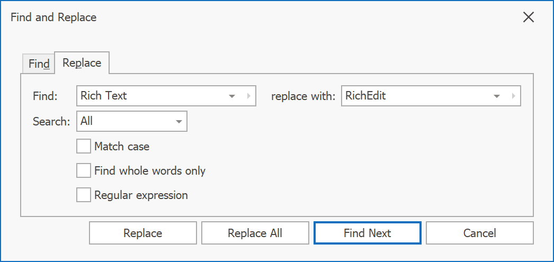This screenshot has width=554, height=262.
Task: Click the "replace with" field containing RichEdit
Action: click(416, 96)
